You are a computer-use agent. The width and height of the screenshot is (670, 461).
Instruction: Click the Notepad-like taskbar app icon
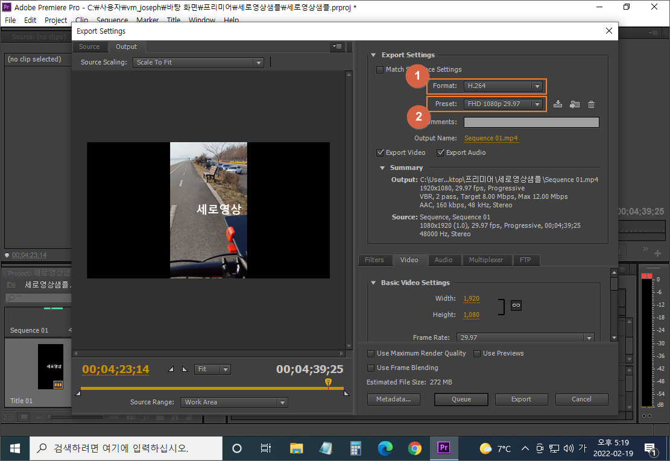point(326,448)
